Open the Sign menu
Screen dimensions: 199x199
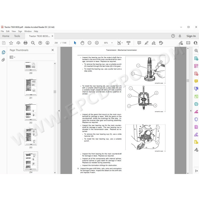tap(20, 31)
